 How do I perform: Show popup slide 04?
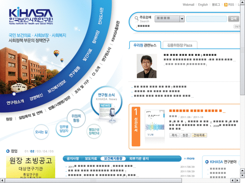pos(45,151)
